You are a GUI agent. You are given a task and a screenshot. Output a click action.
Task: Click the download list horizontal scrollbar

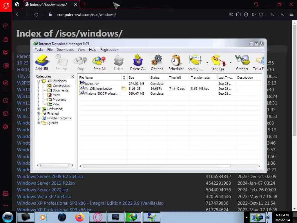pyautogui.click(x=156, y=166)
